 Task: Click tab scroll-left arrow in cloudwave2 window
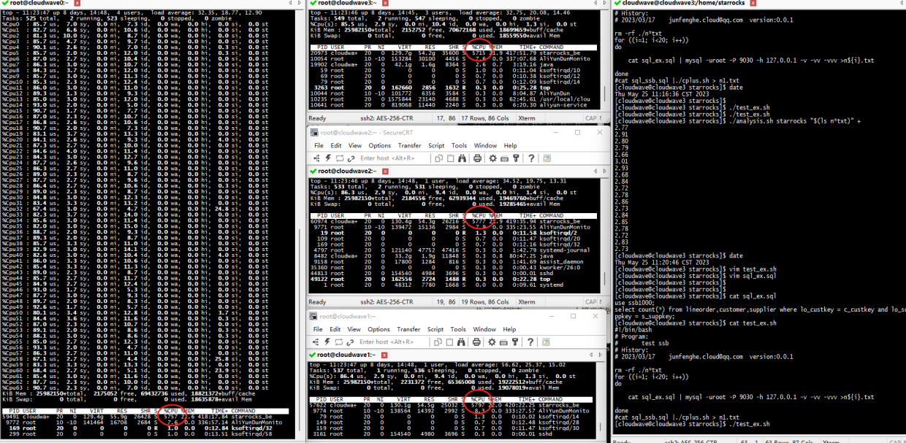(595, 171)
